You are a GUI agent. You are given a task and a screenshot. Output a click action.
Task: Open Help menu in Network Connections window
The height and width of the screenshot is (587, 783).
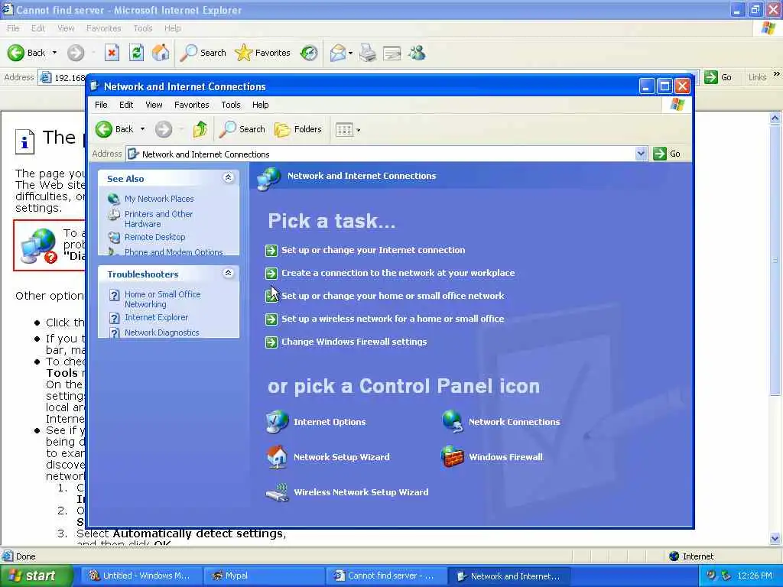point(260,105)
